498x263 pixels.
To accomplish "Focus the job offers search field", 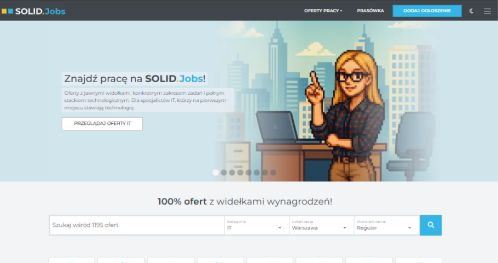I will [x=137, y=225].
